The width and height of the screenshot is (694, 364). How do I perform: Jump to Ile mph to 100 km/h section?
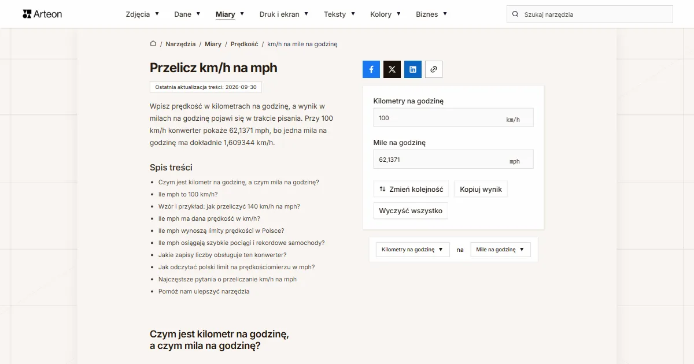[188, 194]
